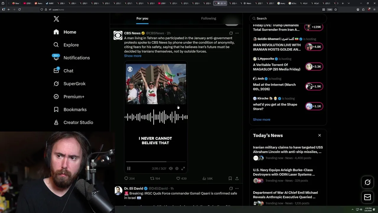
Task: Click Dr. Eli David profile avatar
Action: pyautogui.click(x=118, y=191)
